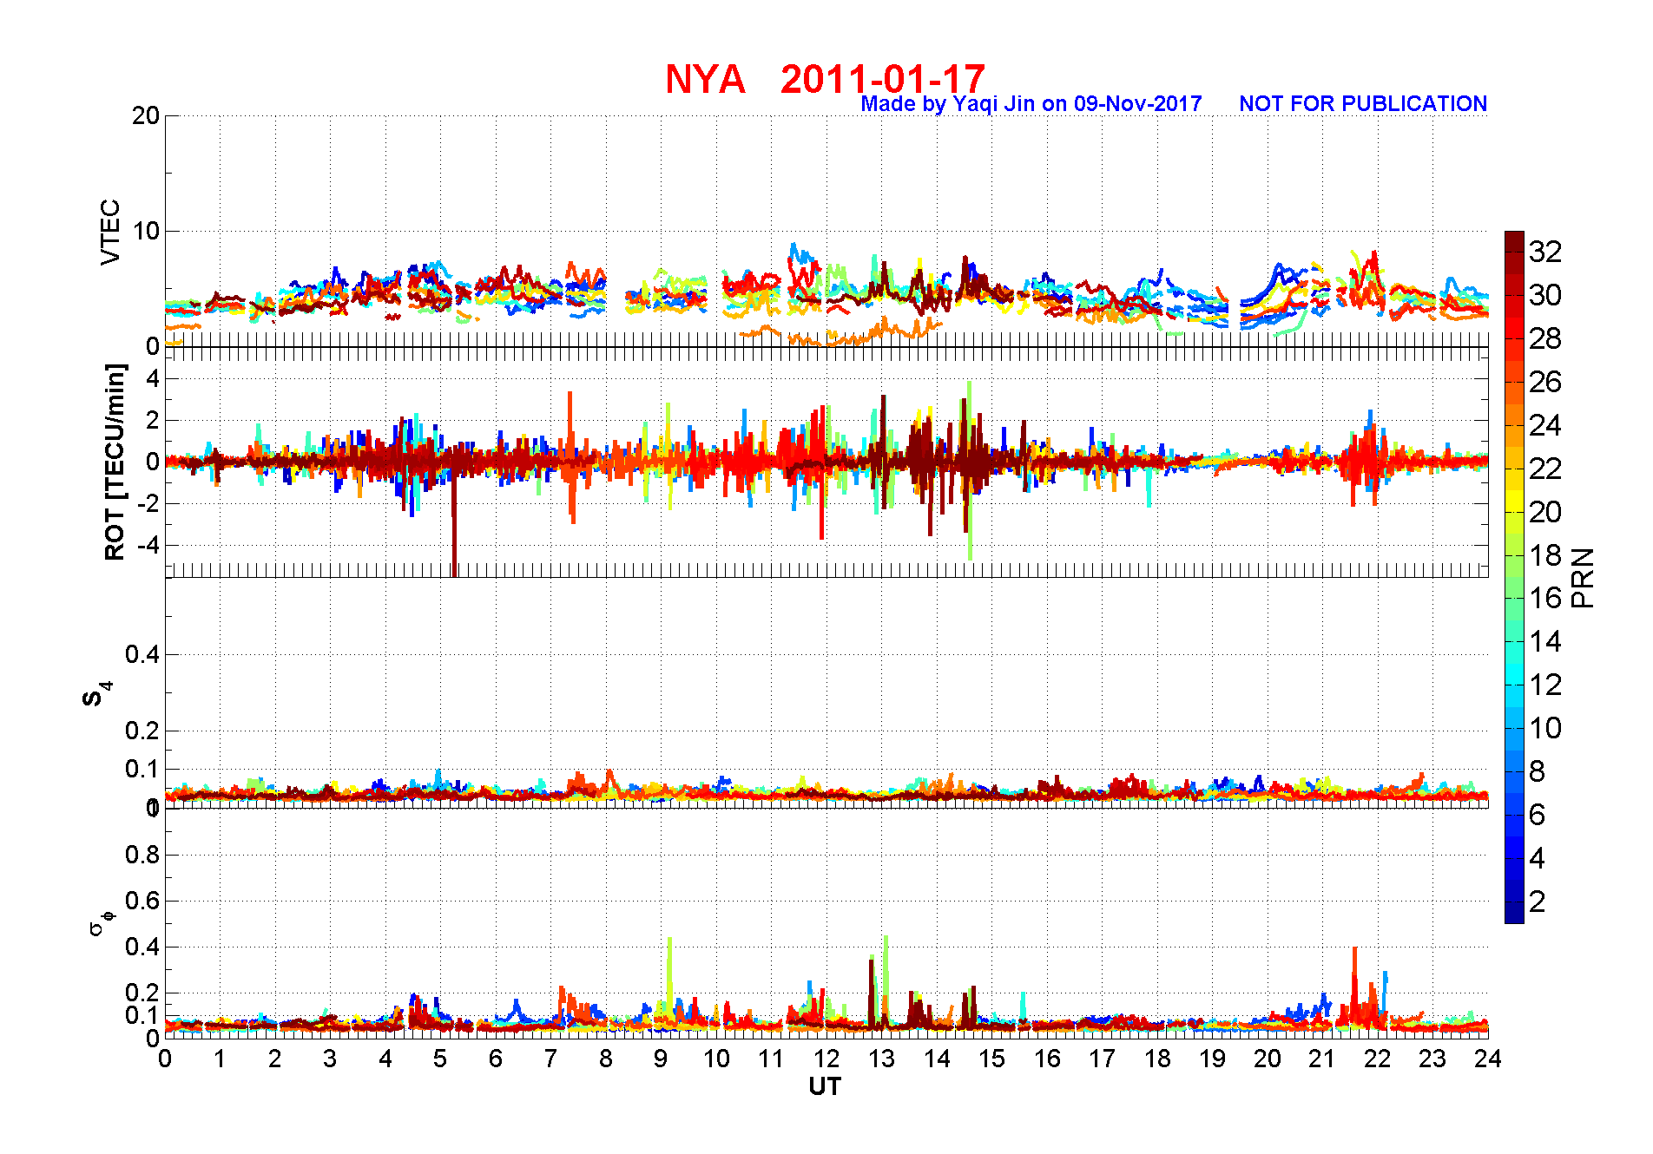Click ROT axis tick value -4

coord(148,545)
